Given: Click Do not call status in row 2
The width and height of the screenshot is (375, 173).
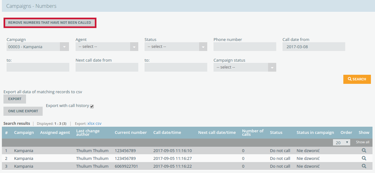Looking at the screenshot, I should click(280, 158).
